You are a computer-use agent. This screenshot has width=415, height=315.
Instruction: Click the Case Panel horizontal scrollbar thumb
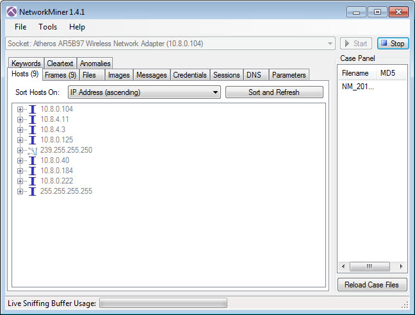[x=370, y=266]
